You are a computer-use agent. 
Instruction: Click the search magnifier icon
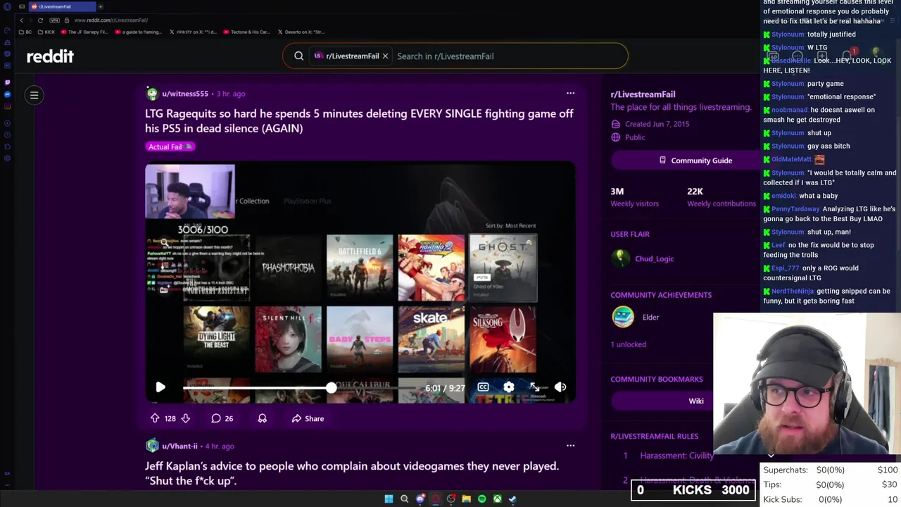click(x=298, y=56)
